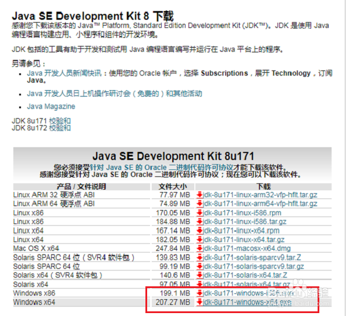The width and height of the screenshot is (349, 316).
Task: Click download arrow icon beside jdk-8u171-windows-x64.exe
Action: point(200,302)
